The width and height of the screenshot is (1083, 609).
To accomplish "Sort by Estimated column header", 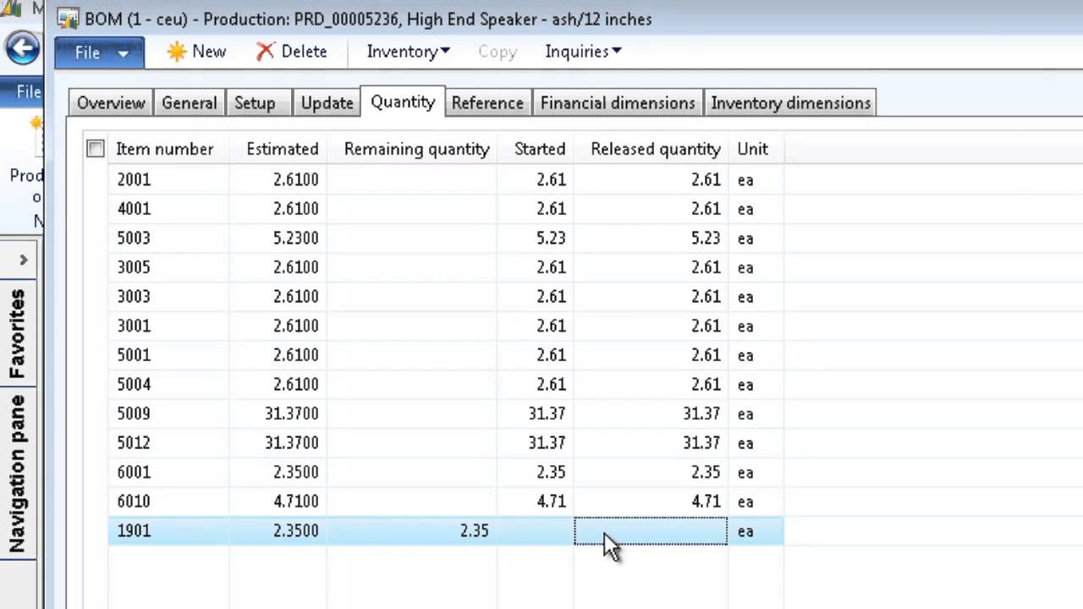I will (x=282, y=149).
